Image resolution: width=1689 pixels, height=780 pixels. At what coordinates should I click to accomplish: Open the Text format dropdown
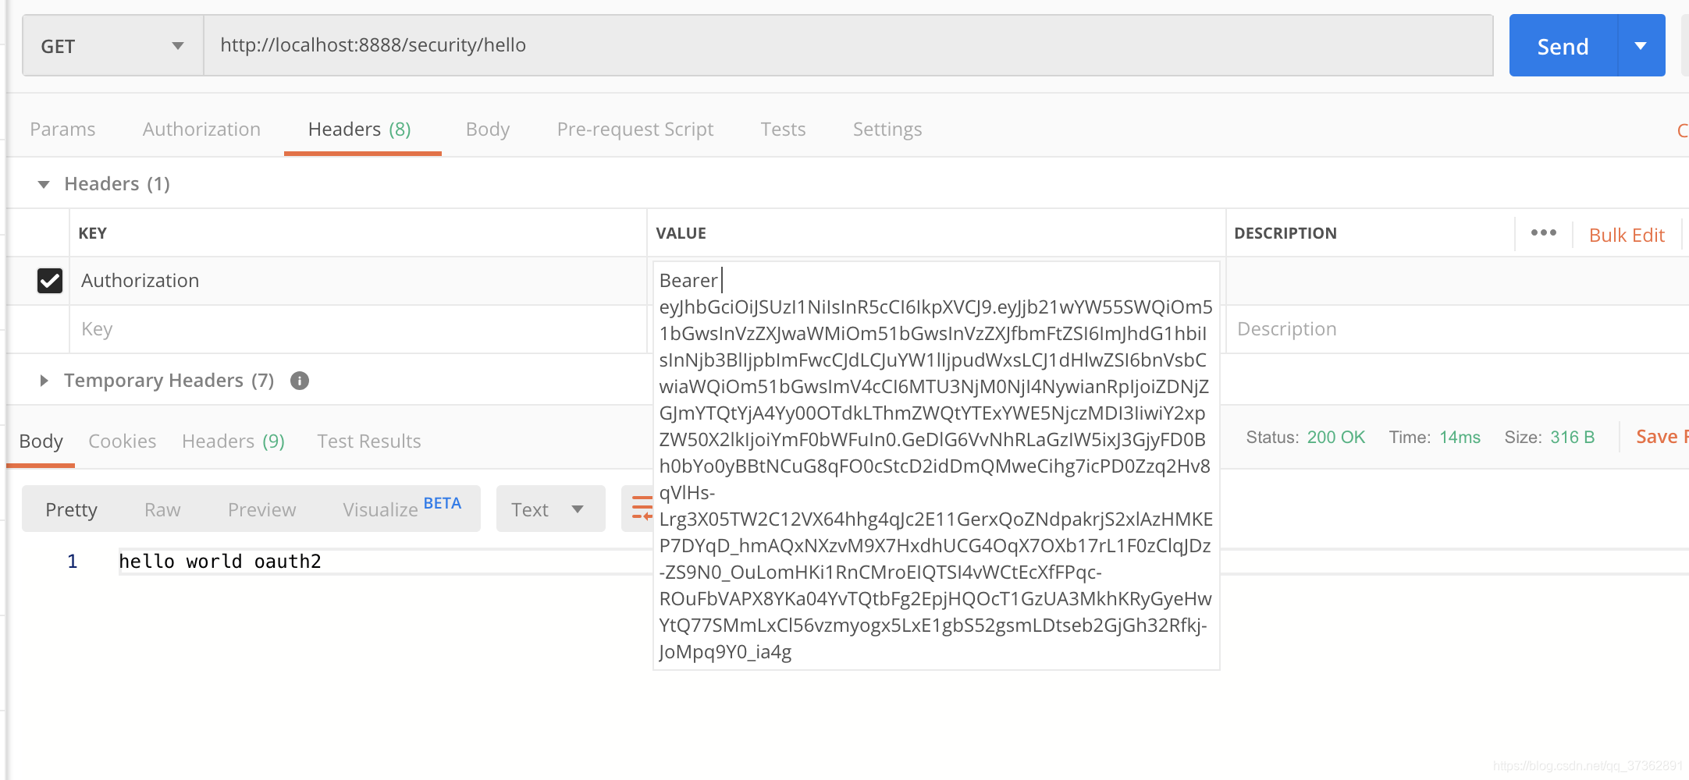point(550,509)
